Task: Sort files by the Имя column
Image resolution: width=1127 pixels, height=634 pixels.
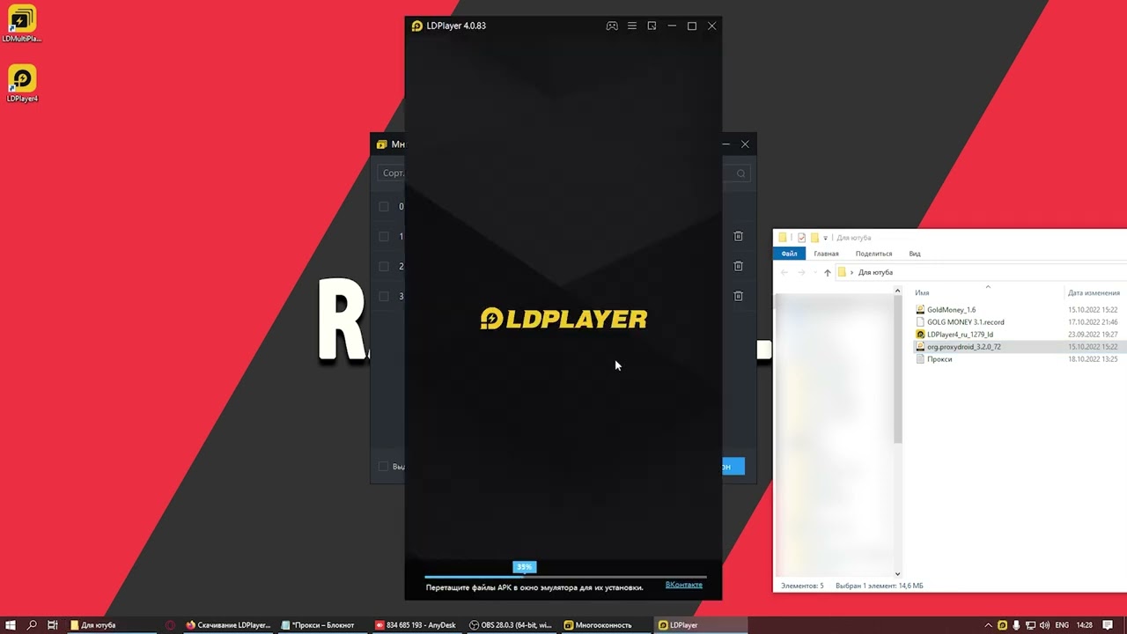Action: [922, 293]
